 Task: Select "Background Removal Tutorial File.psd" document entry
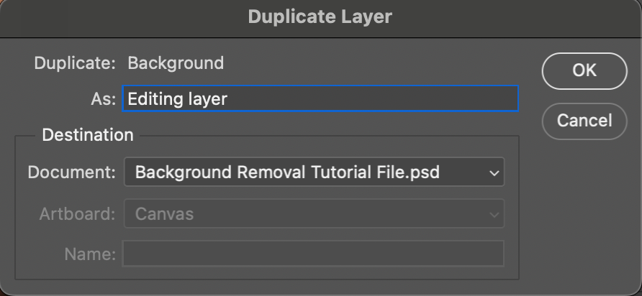point(287,172)
